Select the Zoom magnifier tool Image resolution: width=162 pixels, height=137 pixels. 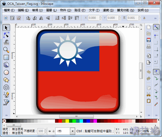[6, 50]
